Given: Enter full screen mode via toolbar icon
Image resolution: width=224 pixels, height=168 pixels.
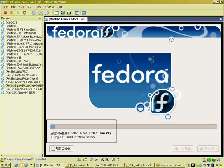Looking at the screenshot, I should [x=69, y=13].
